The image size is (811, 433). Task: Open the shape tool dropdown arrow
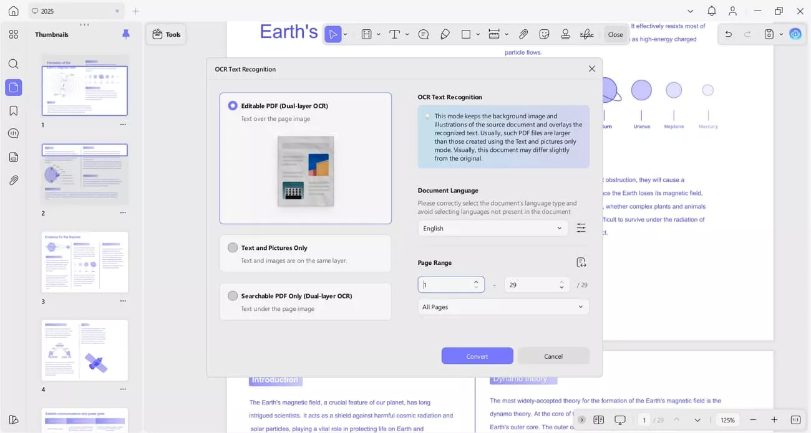coord(478,34)
